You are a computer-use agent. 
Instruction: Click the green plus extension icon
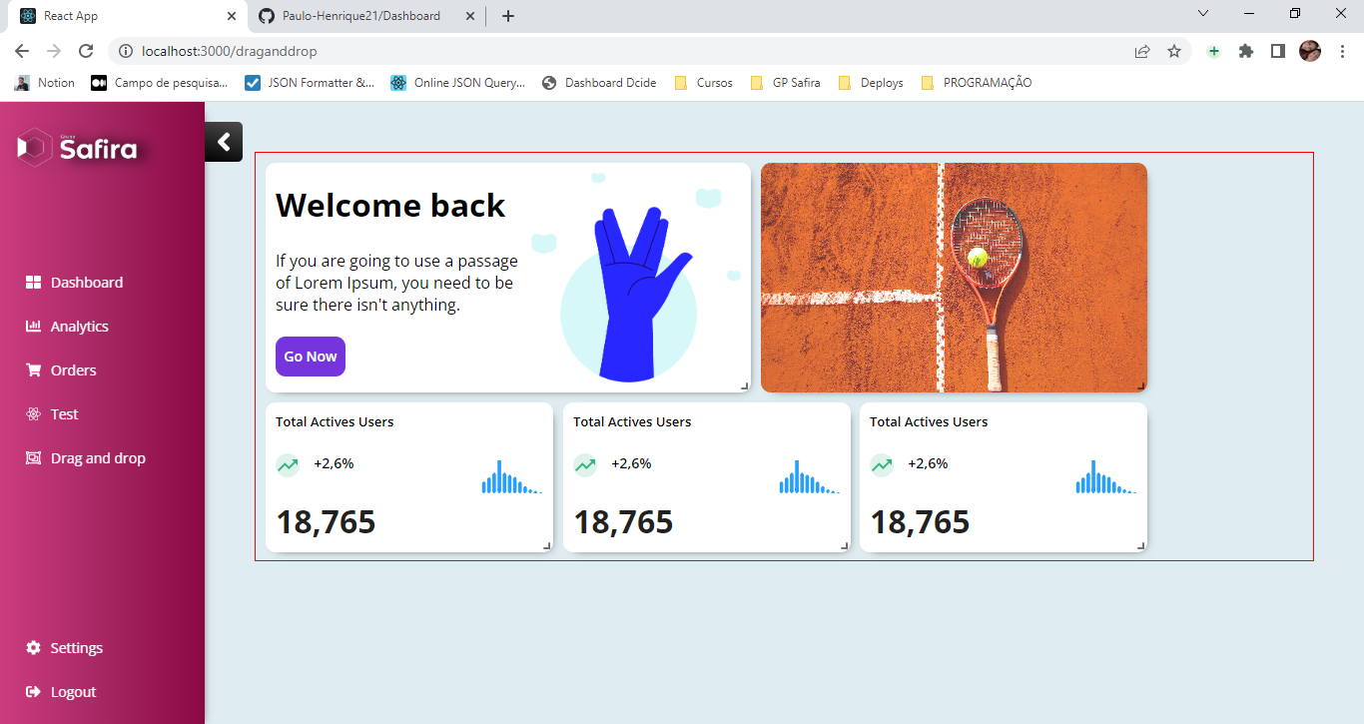[1213, 51]
